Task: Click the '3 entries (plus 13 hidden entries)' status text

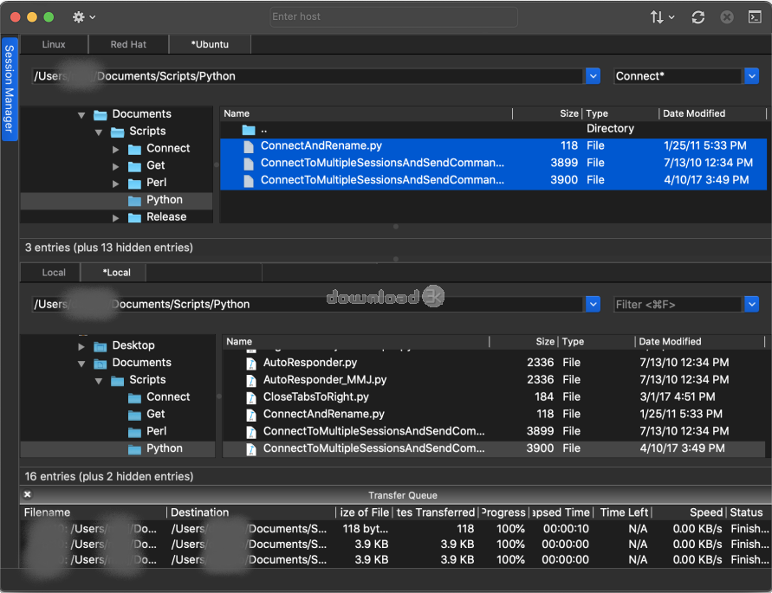Action: pyautogui.click(x=109, y=248)
